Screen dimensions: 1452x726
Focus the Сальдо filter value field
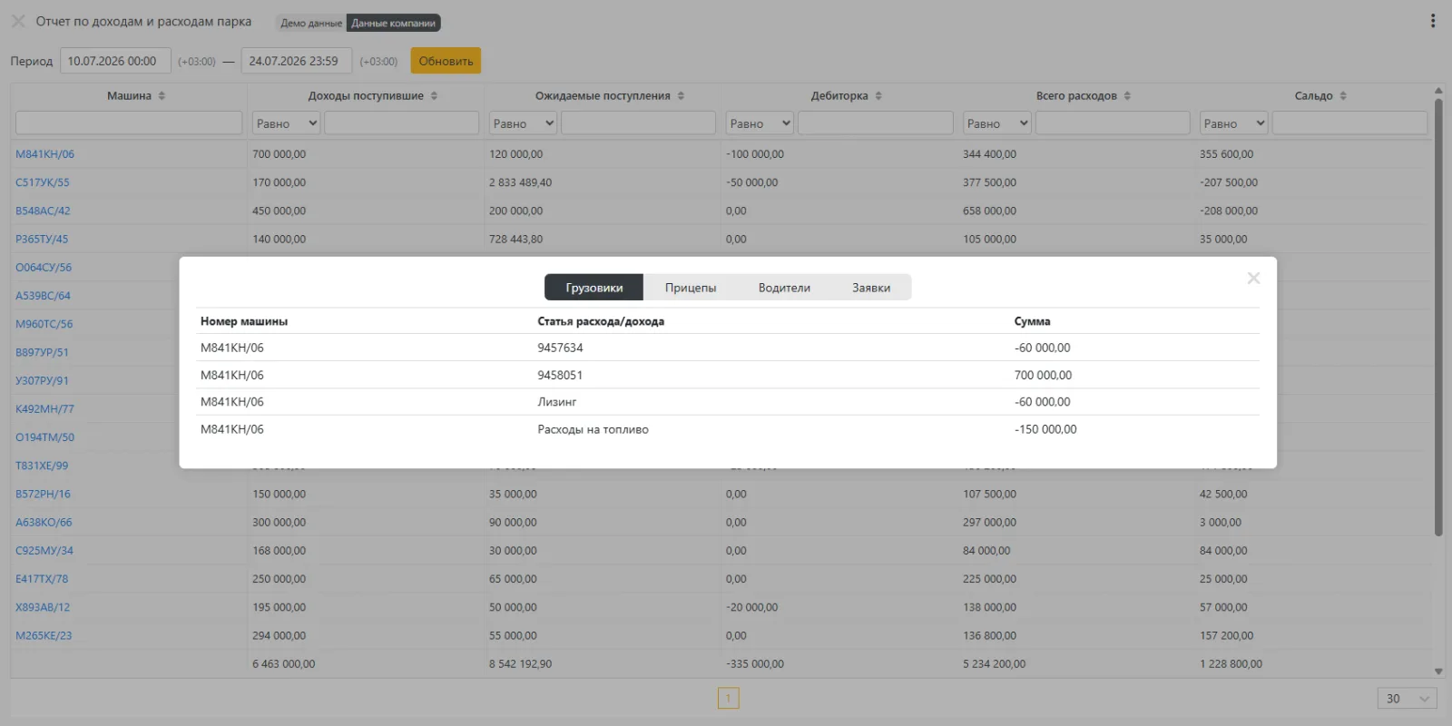pyautogui.click(x=1349, y=123)
